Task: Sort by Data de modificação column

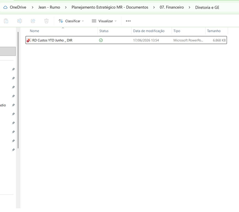Action: click(149, 31)
